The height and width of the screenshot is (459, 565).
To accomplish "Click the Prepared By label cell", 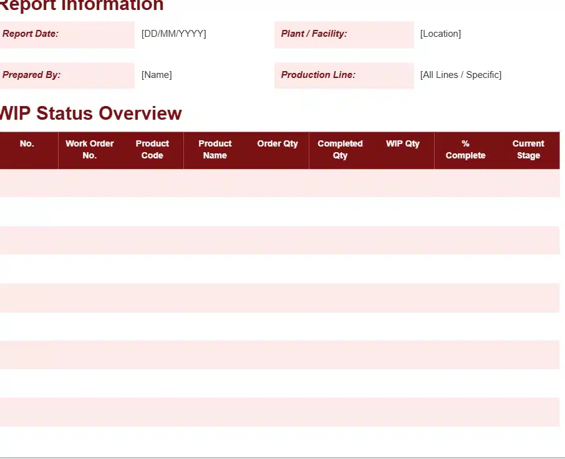I will click(x=67, y=75).
